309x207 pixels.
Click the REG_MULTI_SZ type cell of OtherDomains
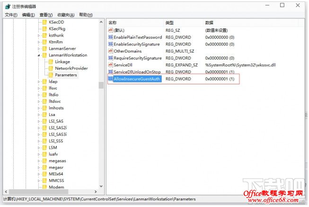pyautogui.click(x=180, y=51)
